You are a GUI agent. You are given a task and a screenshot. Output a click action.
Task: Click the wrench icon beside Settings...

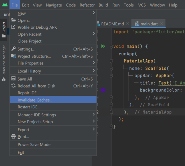(x=14, y=49)
